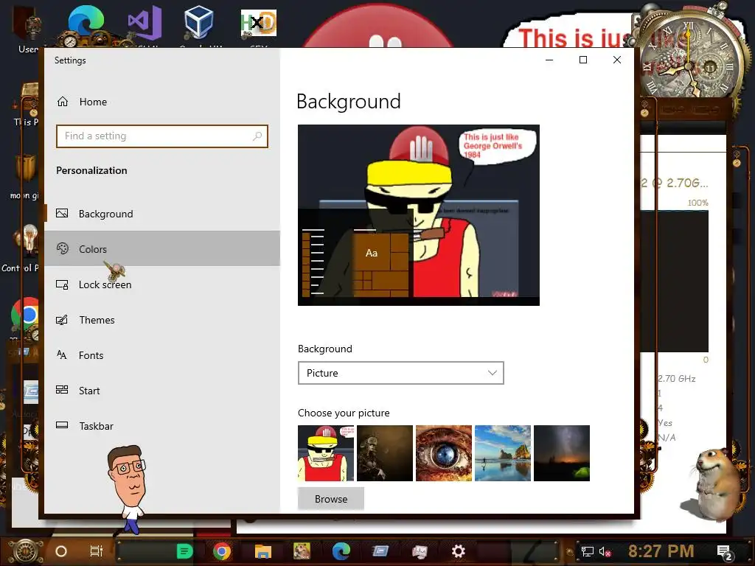Click the Fonts icon in sidebar

62,354
